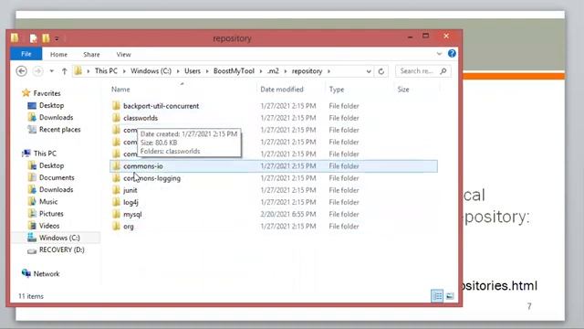Open the File ribbon tab
The width and height of the screenshot is (584, 329).
tap(26, 54)
